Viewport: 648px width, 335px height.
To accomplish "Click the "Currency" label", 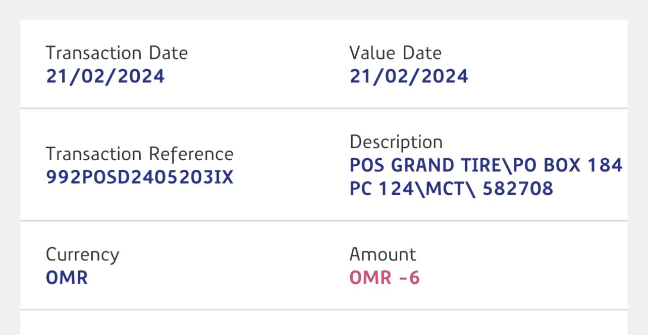I will 82,254.
